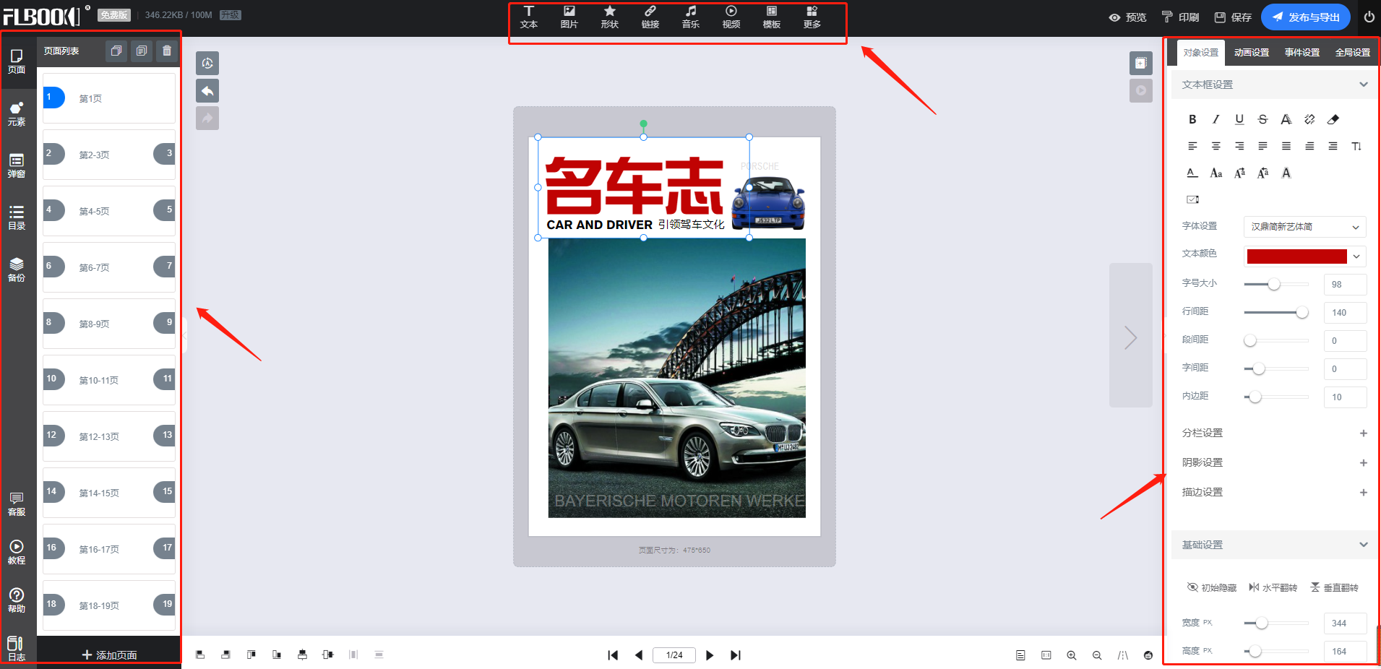1381x669 pixels.
Task: Click the 字号大小 slider handle
Action: (x=1273, y=285)
